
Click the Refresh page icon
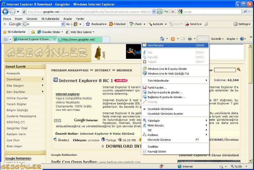166,12
